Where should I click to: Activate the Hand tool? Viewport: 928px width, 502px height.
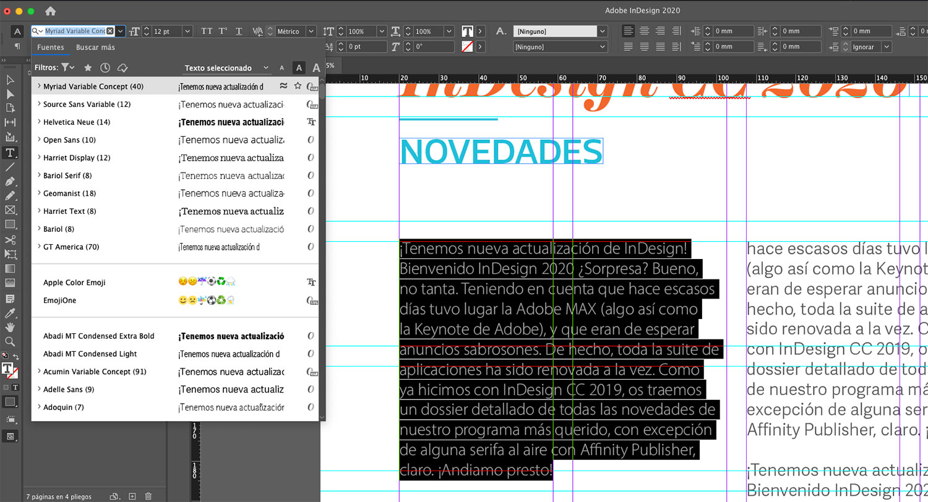click(x=10, y=327)
